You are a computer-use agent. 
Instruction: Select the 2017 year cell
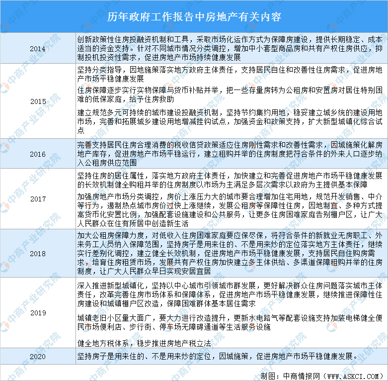tap(38, 199)
